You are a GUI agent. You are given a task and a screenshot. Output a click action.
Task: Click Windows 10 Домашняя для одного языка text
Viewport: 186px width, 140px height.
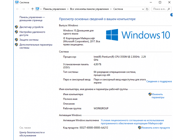coord(78,32)
